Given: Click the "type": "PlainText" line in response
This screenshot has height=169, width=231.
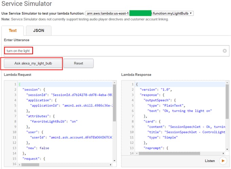Looking at the screenshot, I should 166,106.
